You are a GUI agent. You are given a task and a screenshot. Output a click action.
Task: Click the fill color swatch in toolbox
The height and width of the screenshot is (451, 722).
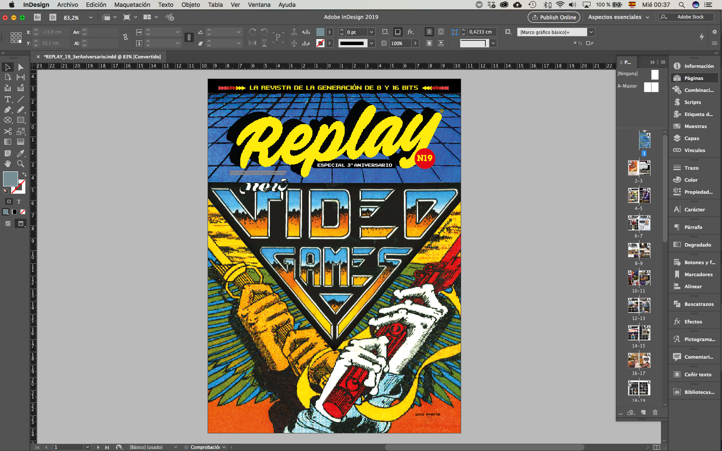(x=10, y=179)
